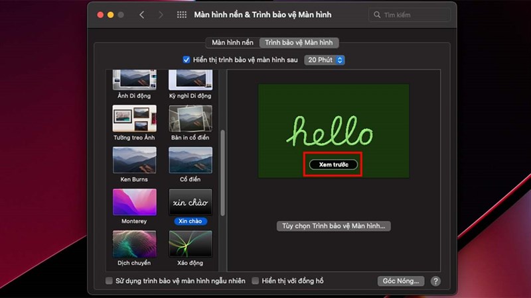Switch to the Màn hình nền tab
Screen dimensions: 531x298
pyautogui.click(x=232, y=42)
